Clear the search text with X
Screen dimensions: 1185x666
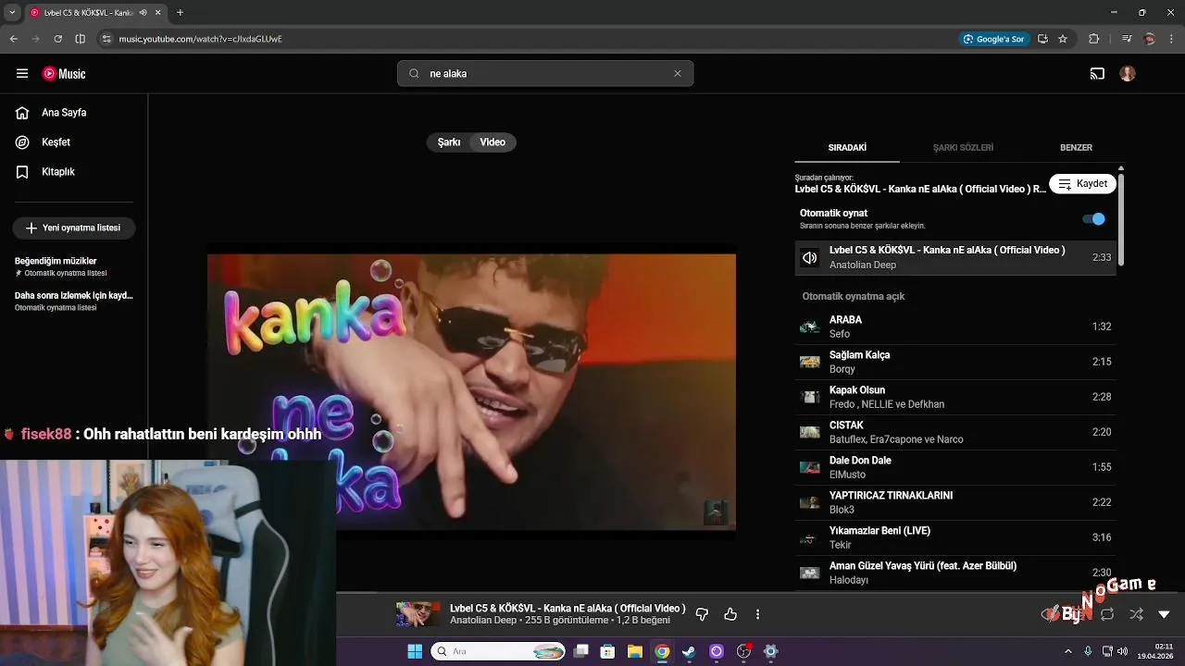pyautogui.click(x=678, y=74)
